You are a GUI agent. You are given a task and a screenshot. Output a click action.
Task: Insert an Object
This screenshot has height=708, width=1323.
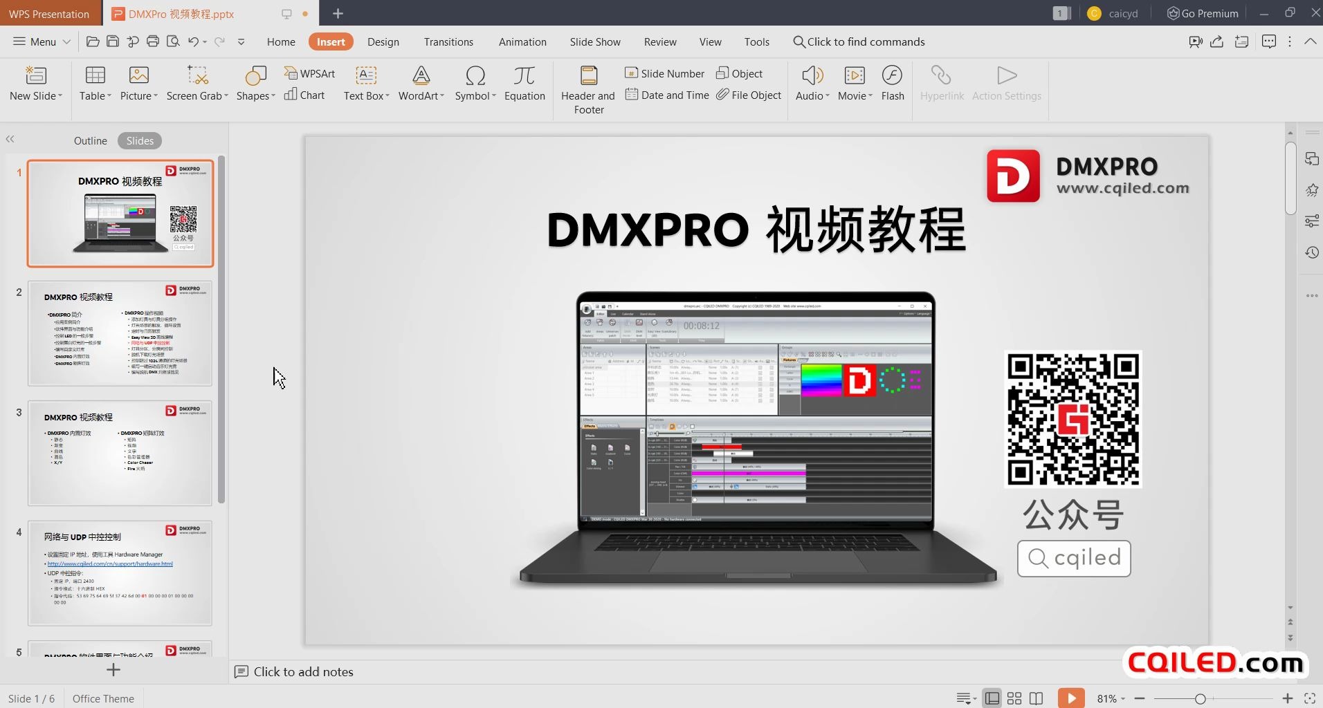[739, 73]
